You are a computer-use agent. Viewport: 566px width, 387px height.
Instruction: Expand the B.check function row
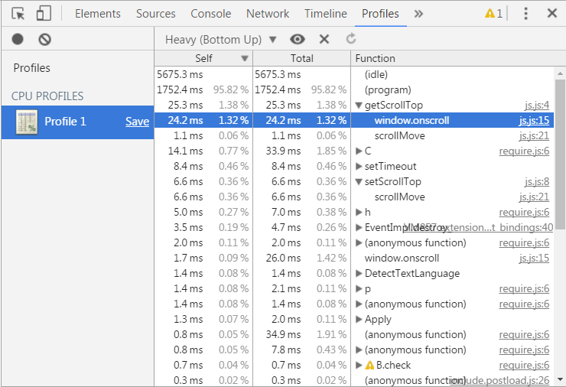pos(359,365)
